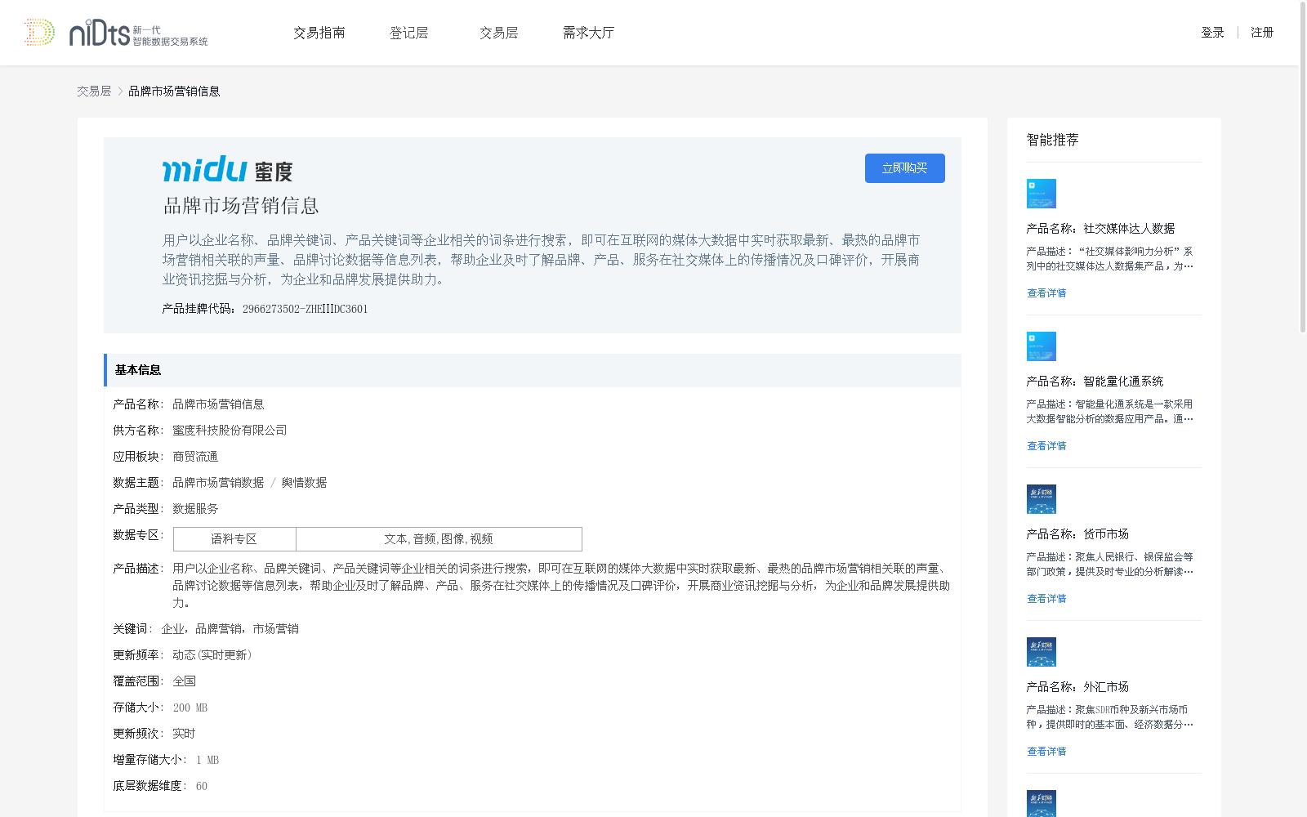Open the midu 蜜度 brand logo
Viewport: 1307px width, 817px height.
tap(228, 169)
